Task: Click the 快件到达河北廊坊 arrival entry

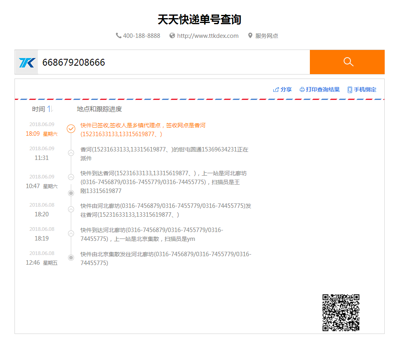Action: click(x=152, y=234)
